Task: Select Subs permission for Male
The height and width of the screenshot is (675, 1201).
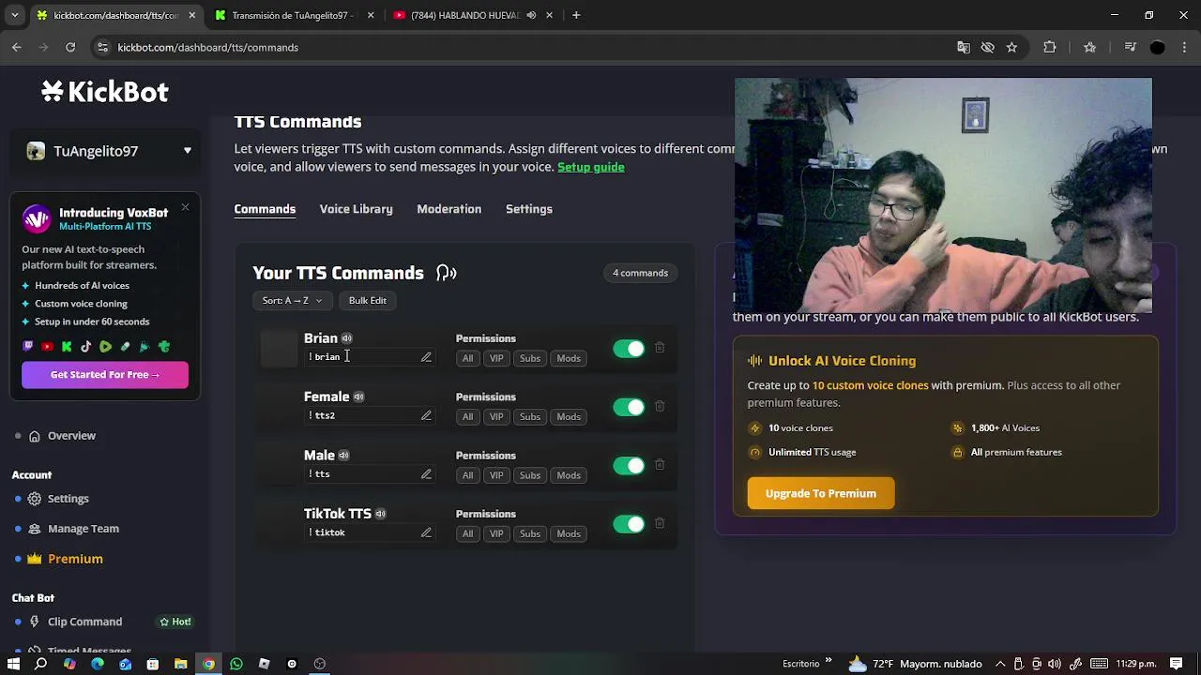Action: [x=530, y=475]
